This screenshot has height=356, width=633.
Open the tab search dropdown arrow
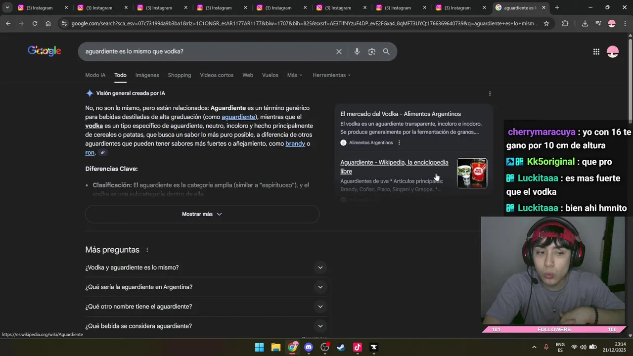tap(7, 7)
